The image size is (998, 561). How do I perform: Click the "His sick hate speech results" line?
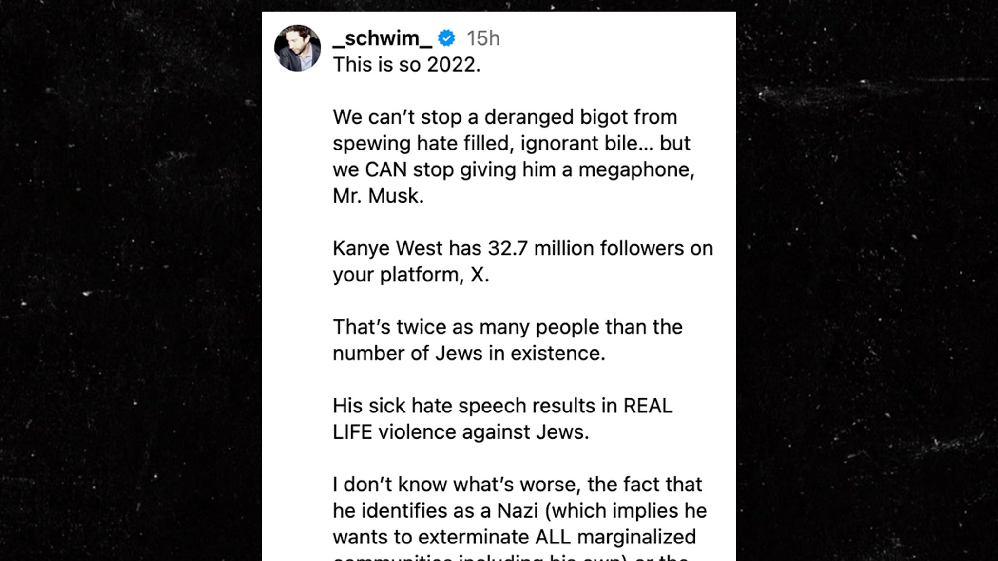pyautogui.click(x=502, y=406)
